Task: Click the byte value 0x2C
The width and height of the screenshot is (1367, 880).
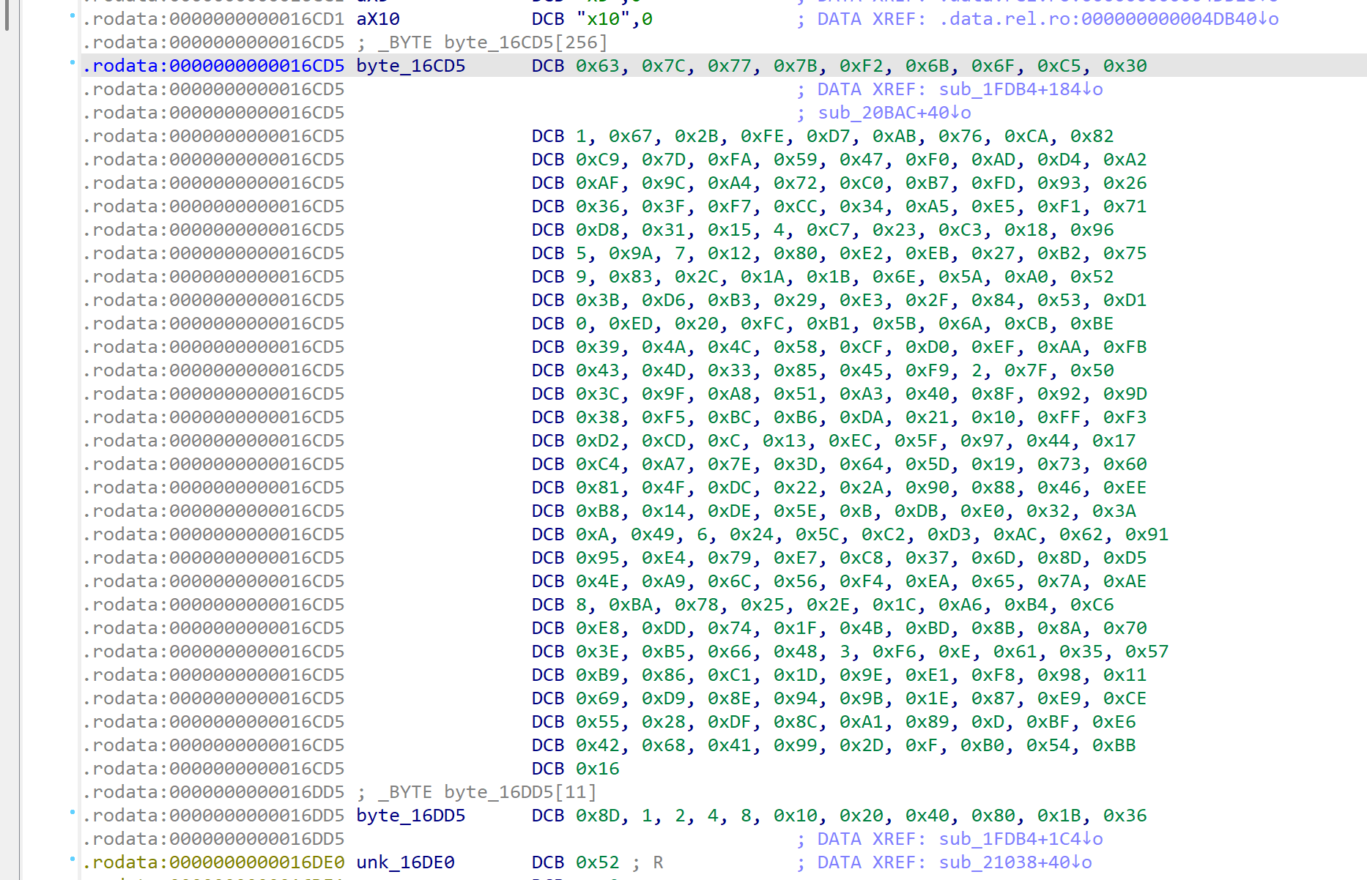Action: (697, 277)
